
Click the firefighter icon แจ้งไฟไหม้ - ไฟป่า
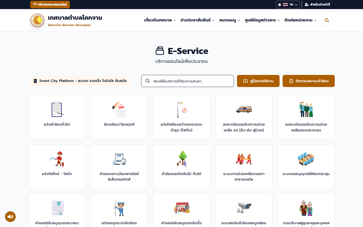point(57,159)
